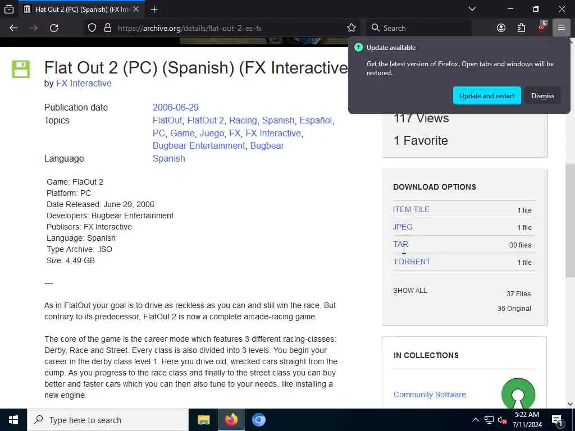Viewport: 575px width, 431px height.
Task: Open the 2006-06-29 publication date link
Action: 175,107
